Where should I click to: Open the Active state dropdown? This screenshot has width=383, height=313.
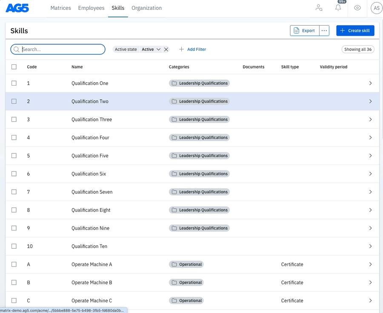[151, 49]
